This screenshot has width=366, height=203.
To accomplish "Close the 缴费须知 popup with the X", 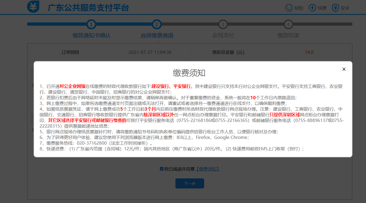I will (344, 69).
